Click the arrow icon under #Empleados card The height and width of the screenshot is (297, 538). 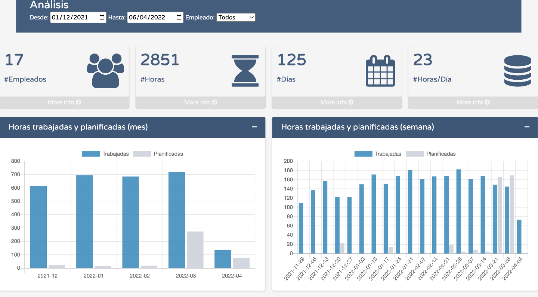point(78,102)
